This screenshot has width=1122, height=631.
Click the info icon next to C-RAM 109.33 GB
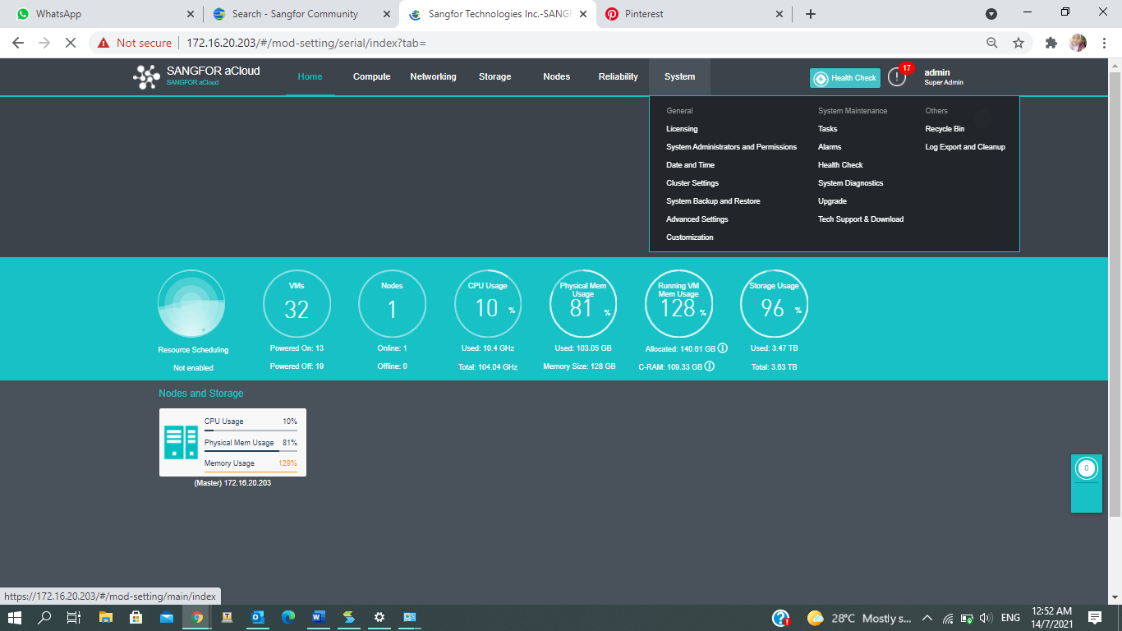710,366
